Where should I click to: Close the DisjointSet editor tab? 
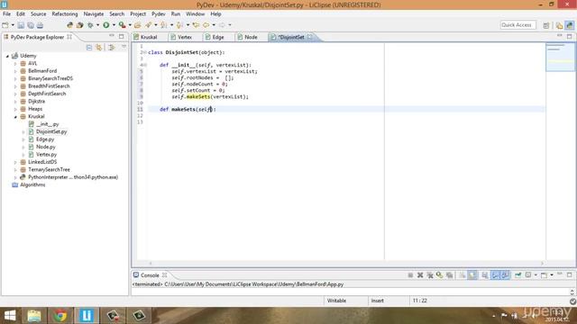pos(310,37)
